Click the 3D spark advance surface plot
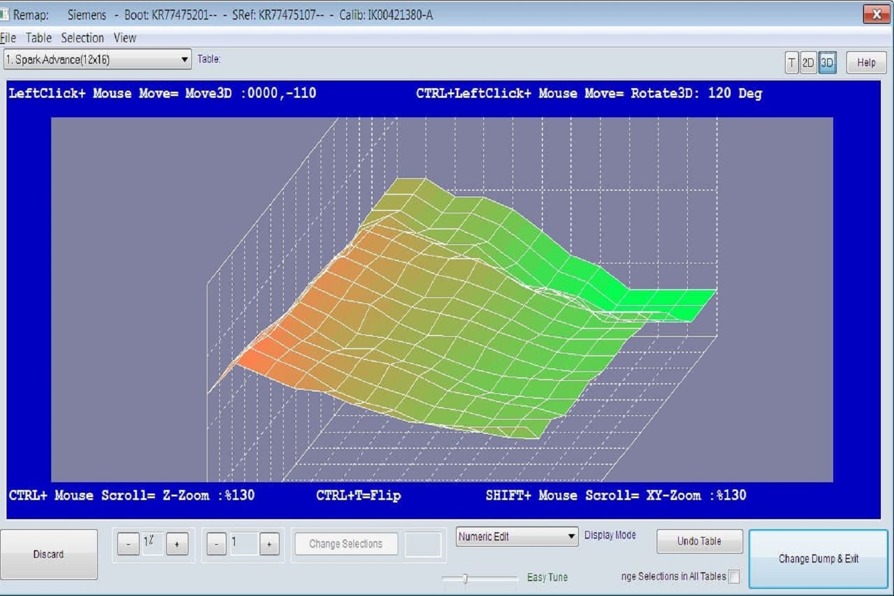The height and width of the screenshot is (596, 894). (x=441, y=310)
